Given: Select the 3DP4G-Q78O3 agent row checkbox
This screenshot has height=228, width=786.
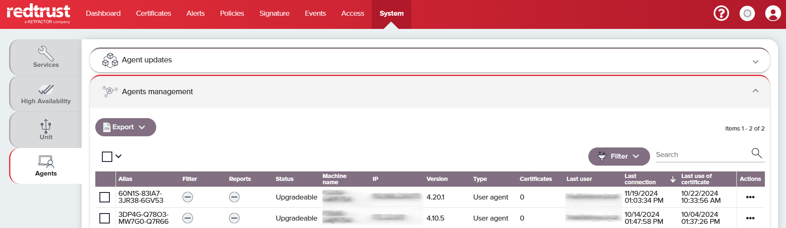Looking at the screenshot, I should point(104,218).
